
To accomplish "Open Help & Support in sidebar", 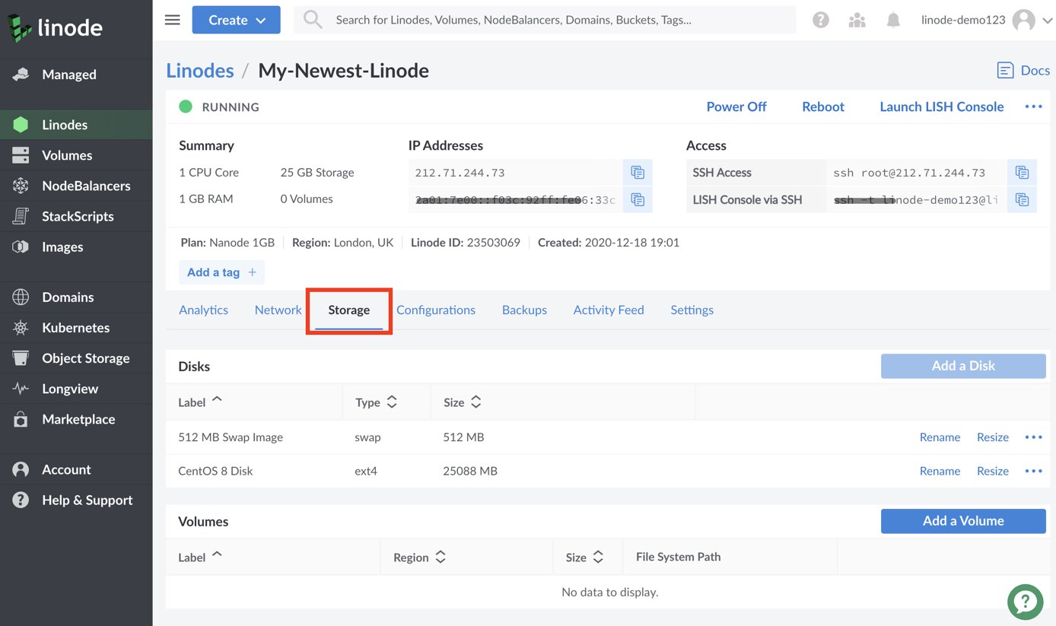I will coord(76,500).
